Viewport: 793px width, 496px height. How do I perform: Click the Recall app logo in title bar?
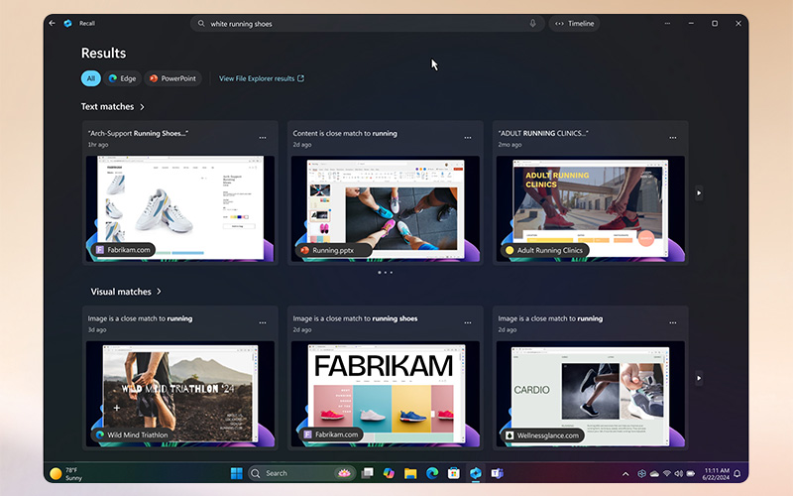(x=67, y=23)
